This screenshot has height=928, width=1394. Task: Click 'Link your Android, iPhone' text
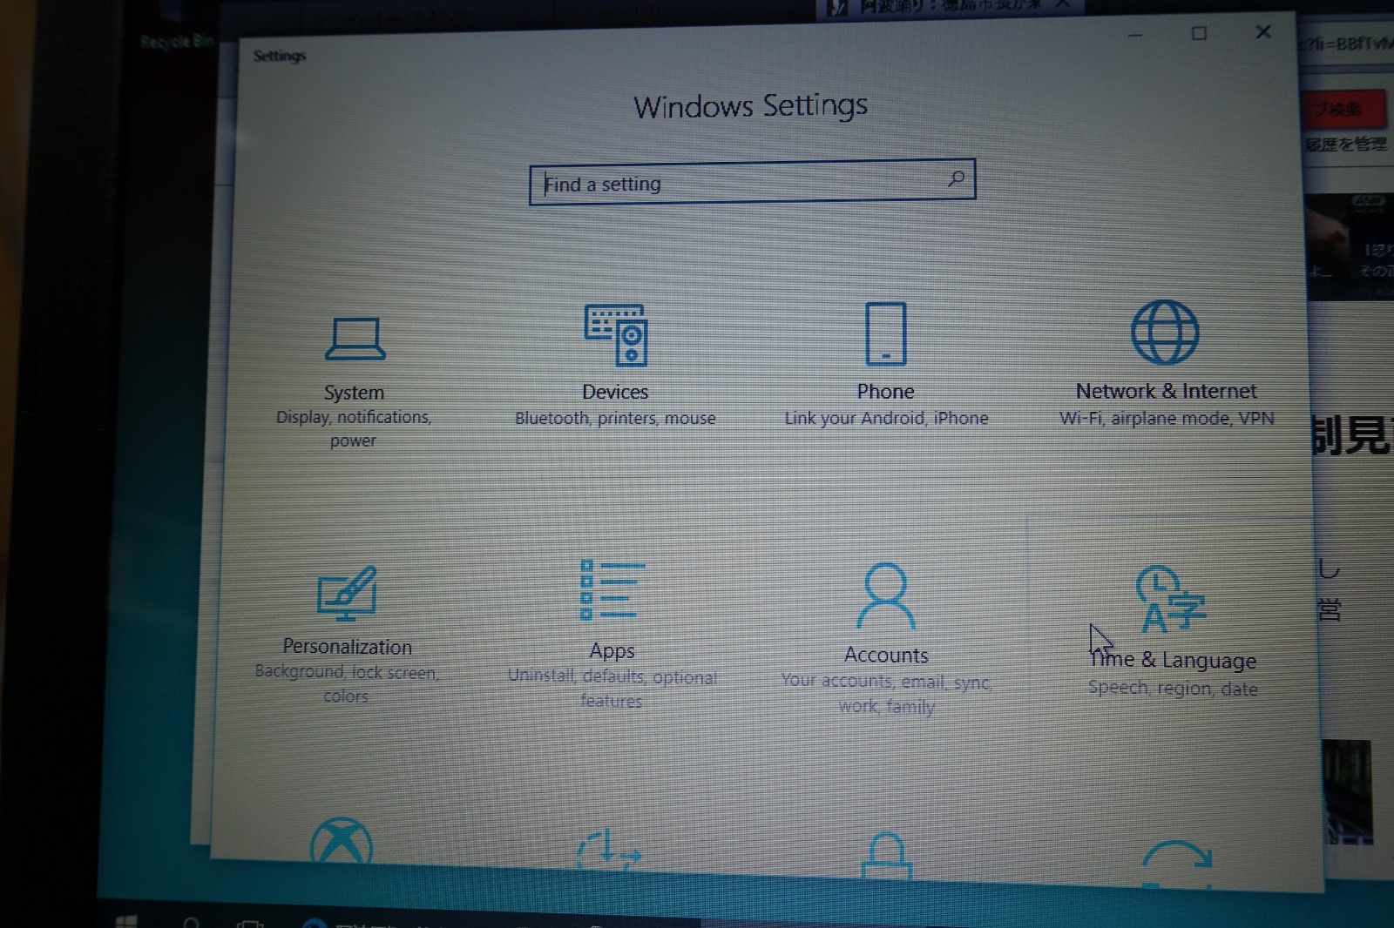(x=886, y=418)
